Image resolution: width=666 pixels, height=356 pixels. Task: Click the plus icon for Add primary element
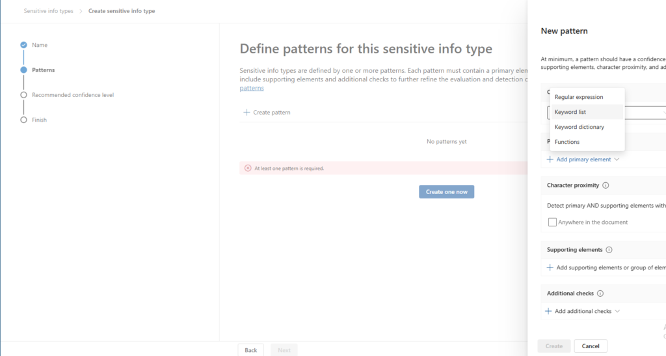click(550, 159)
